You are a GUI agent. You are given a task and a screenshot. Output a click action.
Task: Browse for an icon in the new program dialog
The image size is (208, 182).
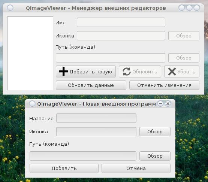click(155, 131)
